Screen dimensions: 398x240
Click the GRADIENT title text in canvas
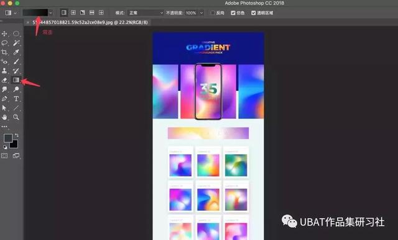pyautogui.click(x=208, y=47)
